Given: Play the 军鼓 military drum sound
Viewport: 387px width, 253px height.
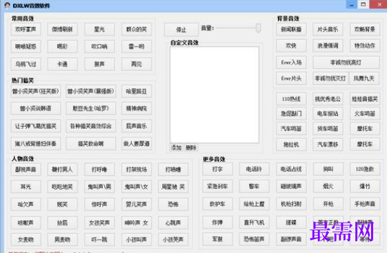Looking at the screenshot, I should (217, 239).
